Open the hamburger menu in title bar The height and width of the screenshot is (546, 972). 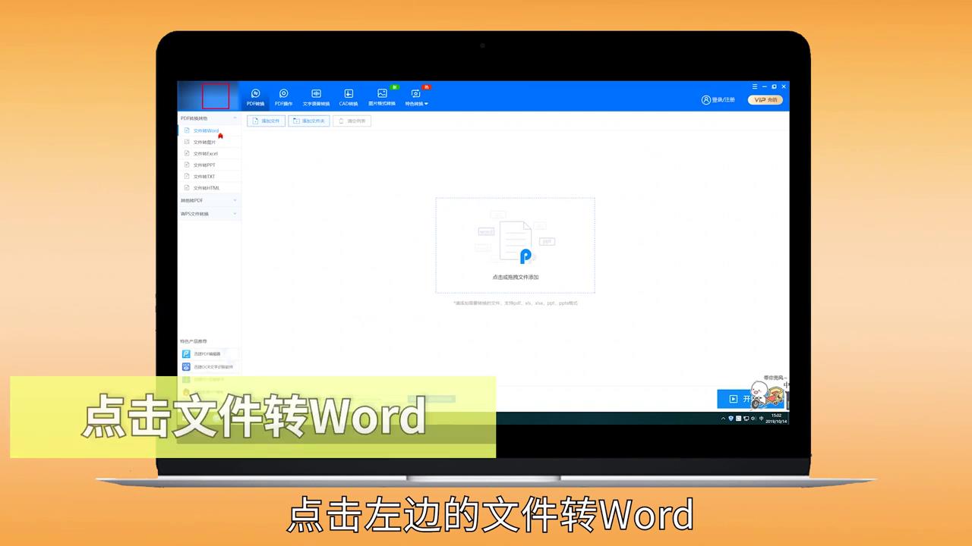pos(755,86)
